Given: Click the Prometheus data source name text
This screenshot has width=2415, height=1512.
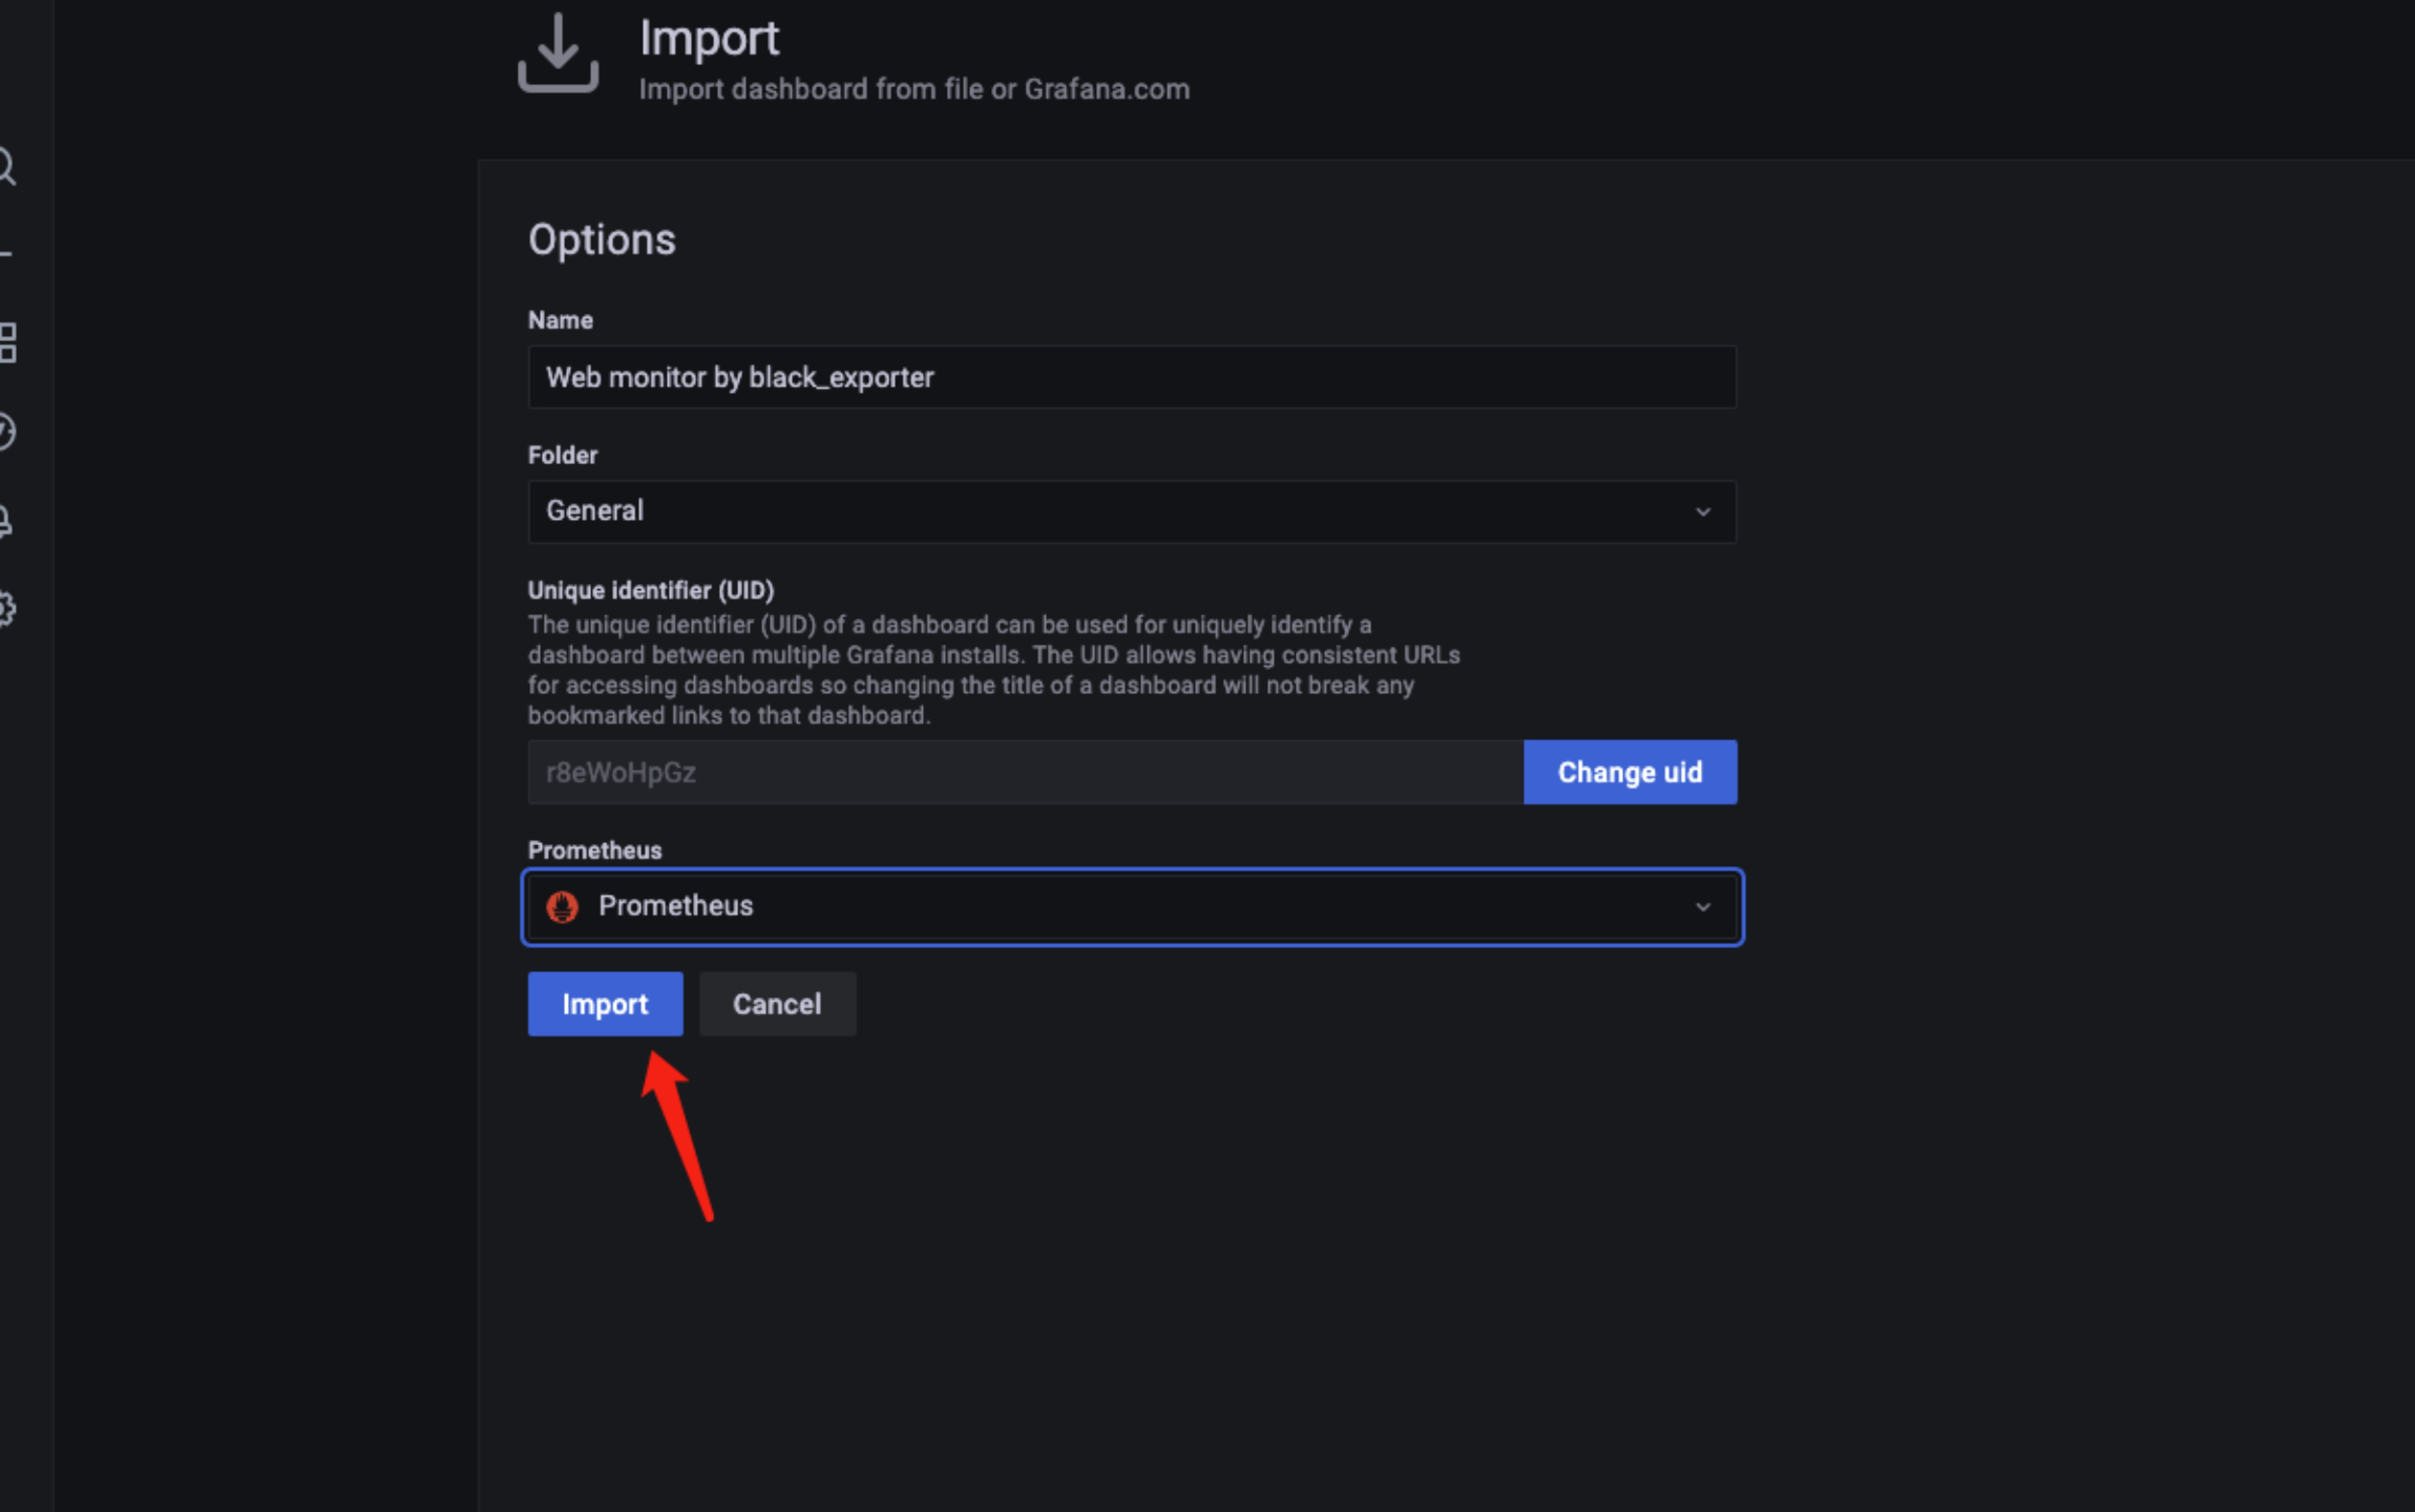Looking at the screenshot, I should coord(675,906).
